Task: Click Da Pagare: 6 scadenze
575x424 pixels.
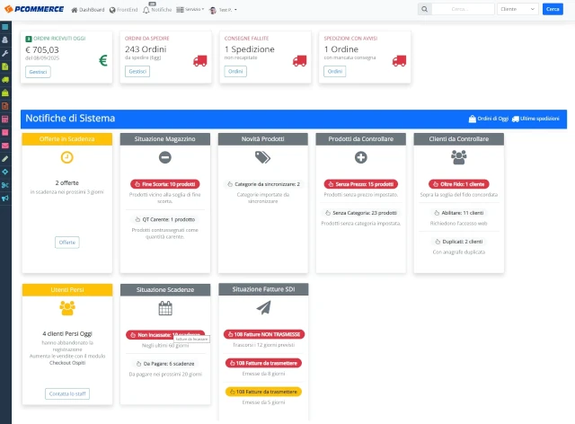Action: click(165, 364)
